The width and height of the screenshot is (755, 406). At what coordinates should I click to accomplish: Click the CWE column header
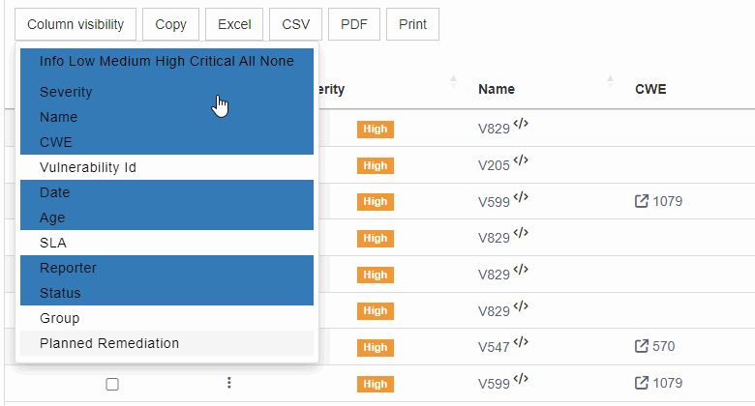click(x=650, y=89)
